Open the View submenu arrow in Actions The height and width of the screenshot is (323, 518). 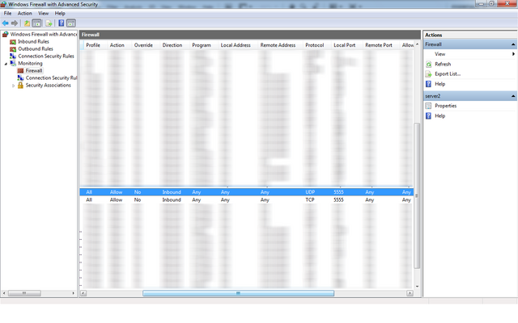513,54
